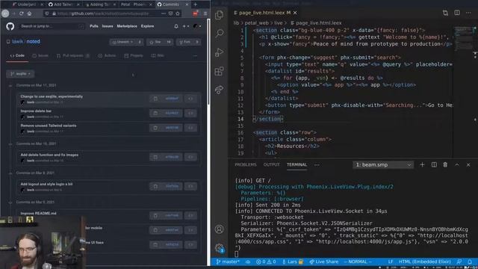
Task: Open the Live Share activity bar icon
Action: point(219,90)
